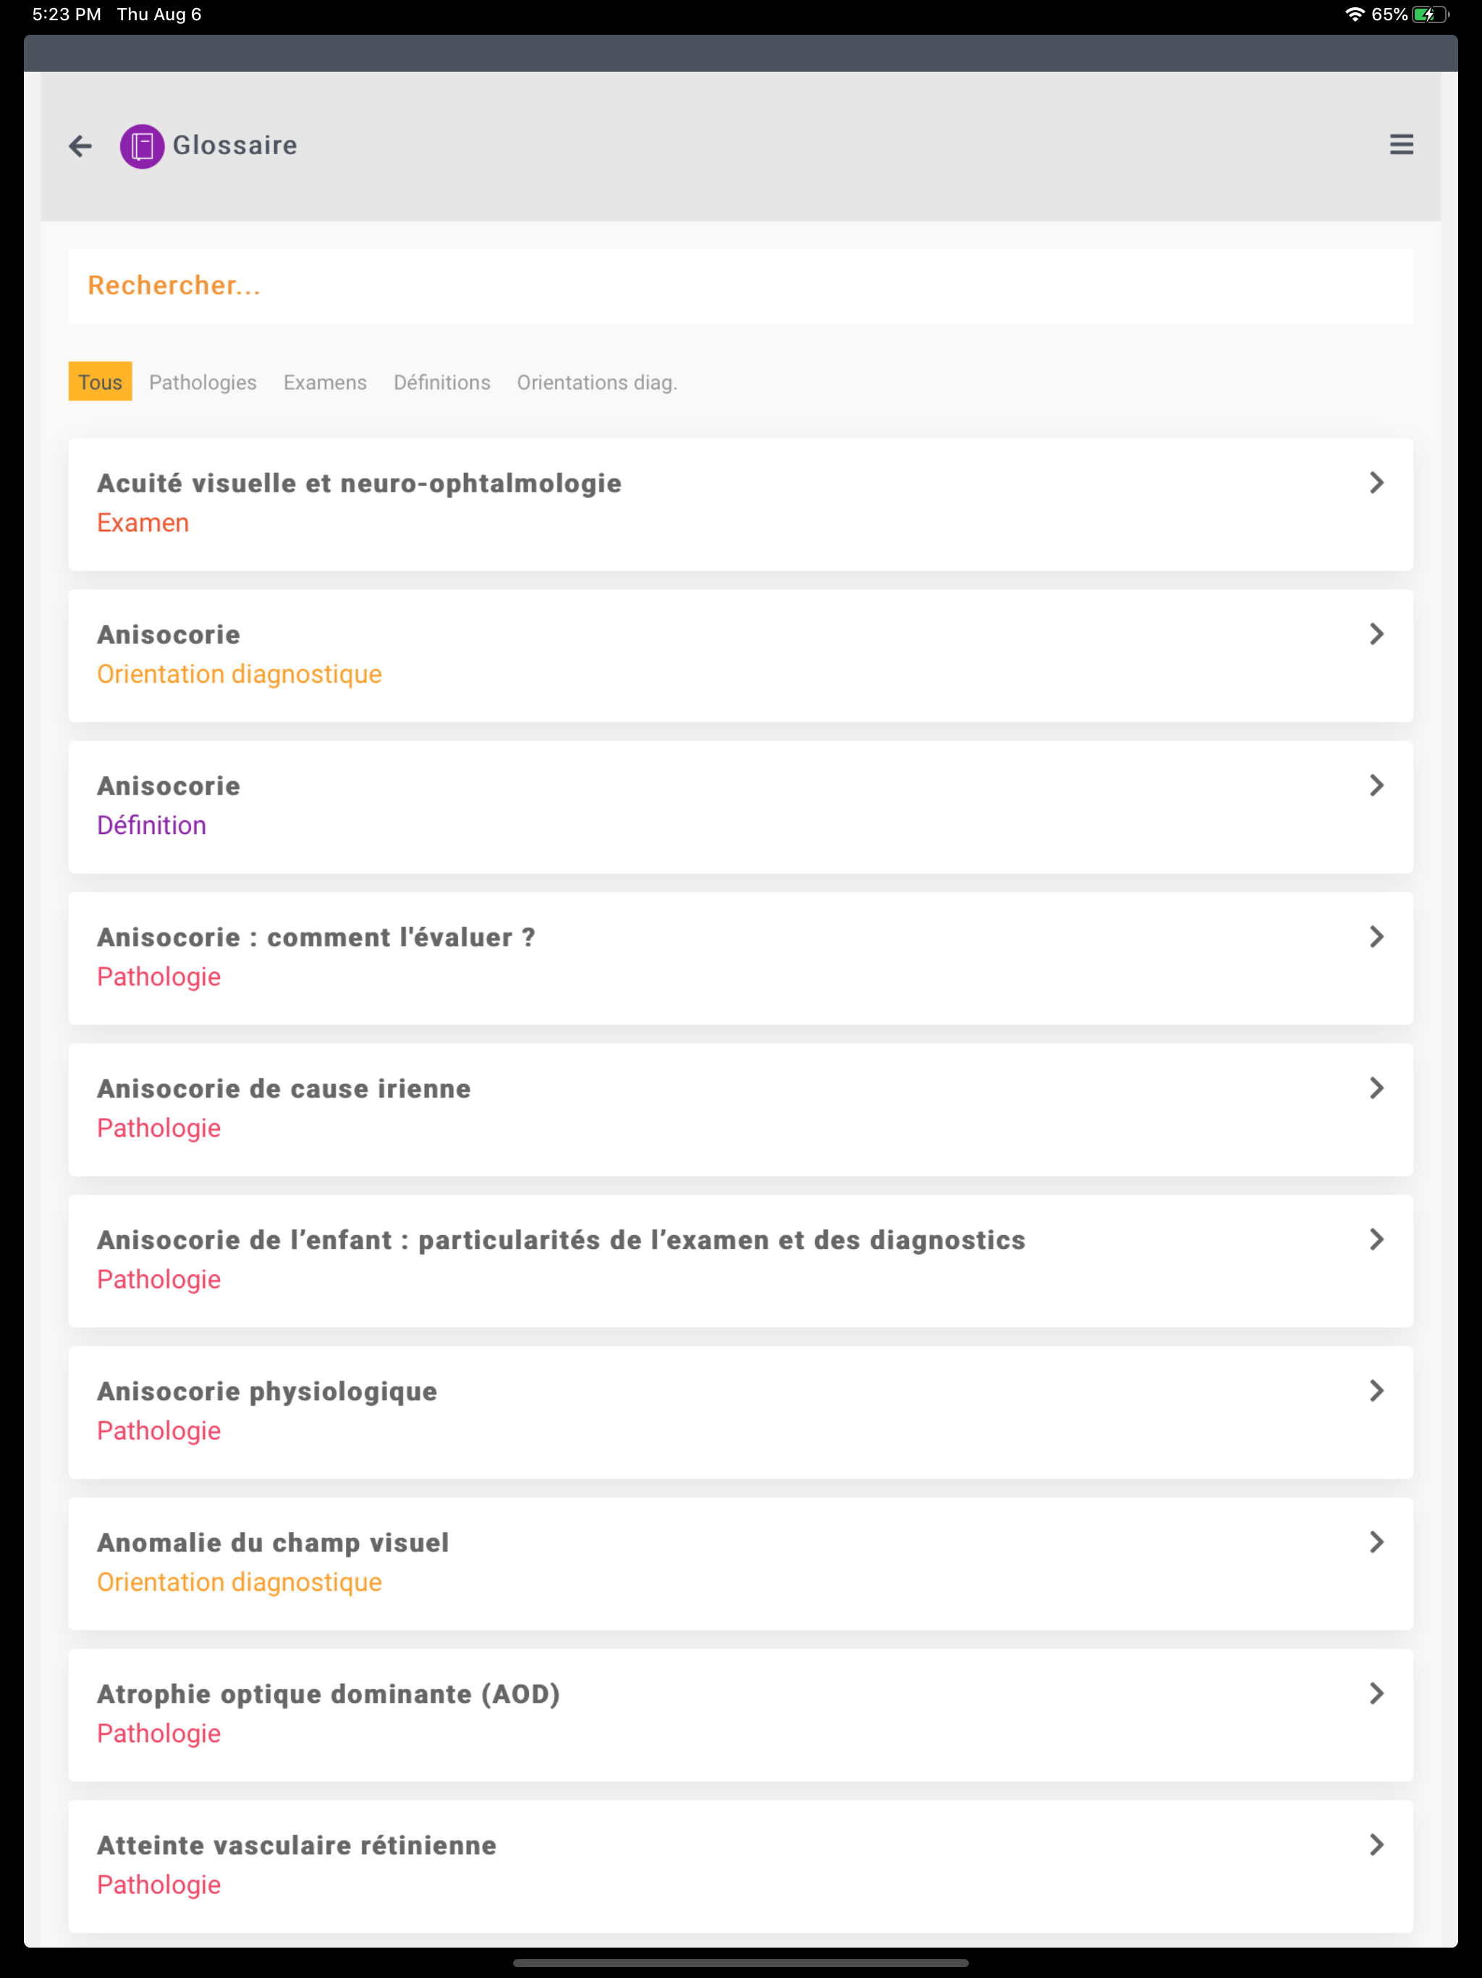Open Anisocorie : comment l'évaluer ? entry
Viewport: 1482px width, 1978px height.
point(740,958)
